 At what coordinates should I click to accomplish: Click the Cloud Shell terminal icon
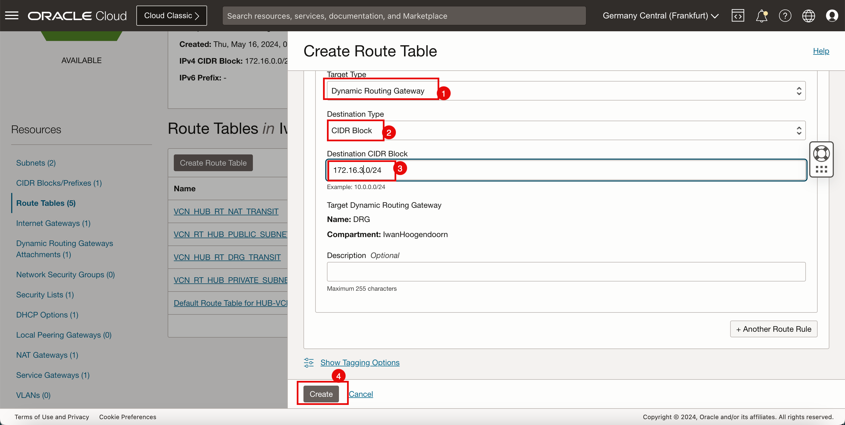coord(738,15)
